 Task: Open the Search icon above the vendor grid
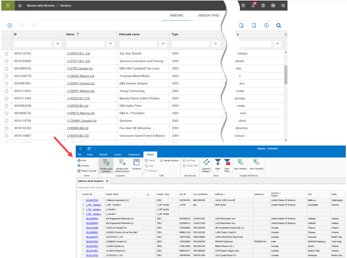pyautogui.click(x=279, y=25)
